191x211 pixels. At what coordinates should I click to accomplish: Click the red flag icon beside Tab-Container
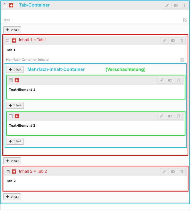[11, 5]
